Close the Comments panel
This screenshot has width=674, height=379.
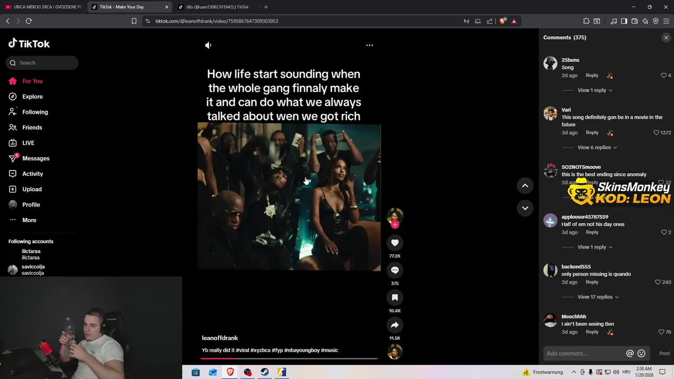[x=666, y=37]
